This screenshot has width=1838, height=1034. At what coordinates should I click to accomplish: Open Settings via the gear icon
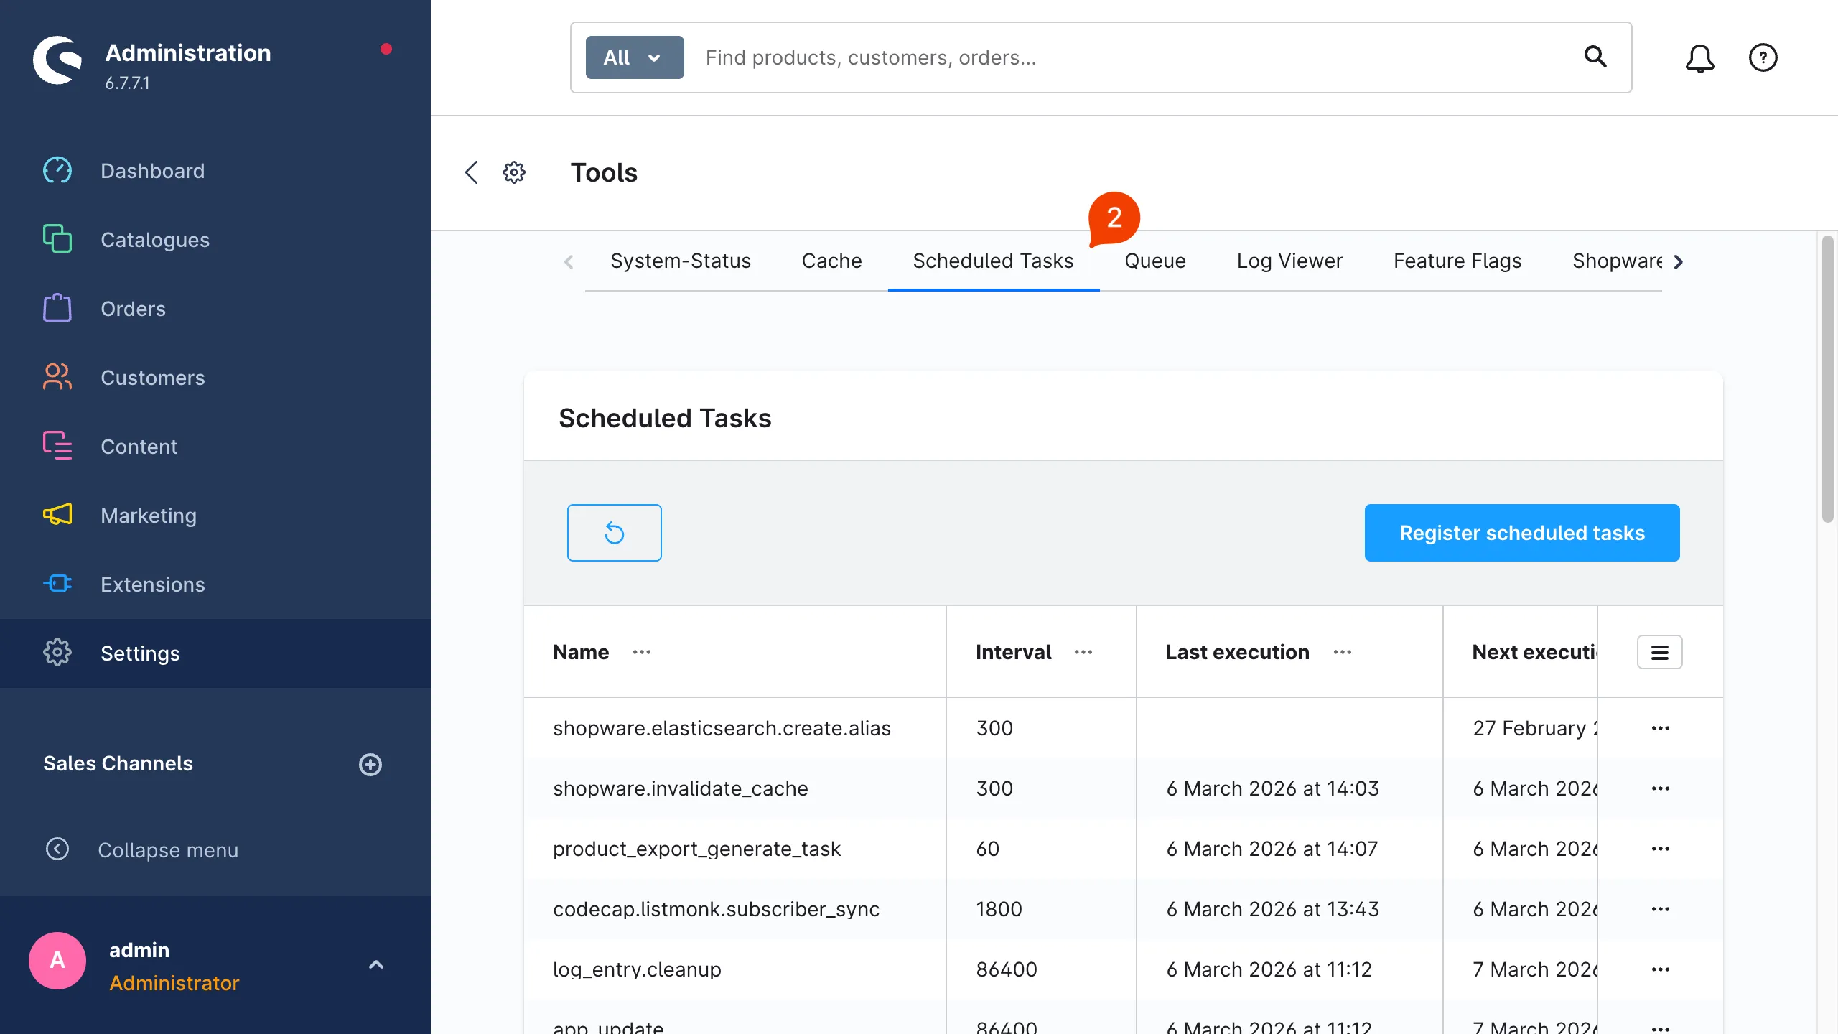[x=57, y=653]
